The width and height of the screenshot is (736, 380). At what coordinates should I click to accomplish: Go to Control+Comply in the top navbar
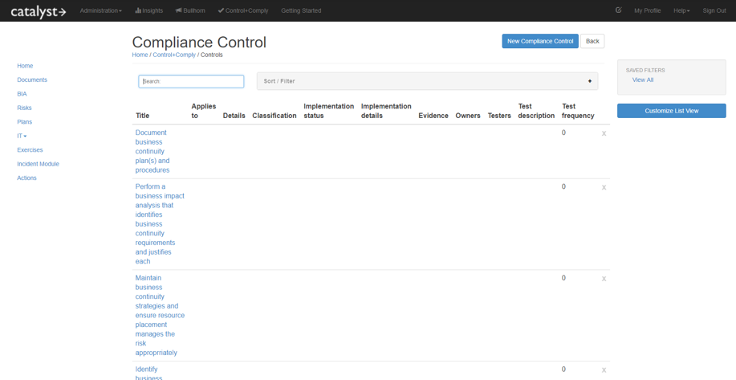tap(243, 10)
